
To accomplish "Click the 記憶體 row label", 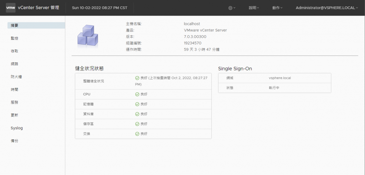I will click(88, 104).
